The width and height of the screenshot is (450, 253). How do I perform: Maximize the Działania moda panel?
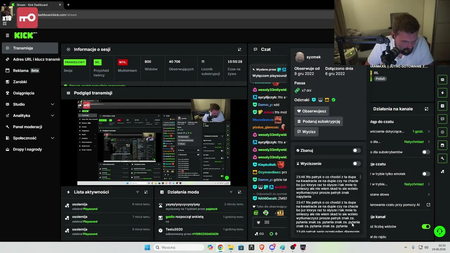[x=239, y=192]
